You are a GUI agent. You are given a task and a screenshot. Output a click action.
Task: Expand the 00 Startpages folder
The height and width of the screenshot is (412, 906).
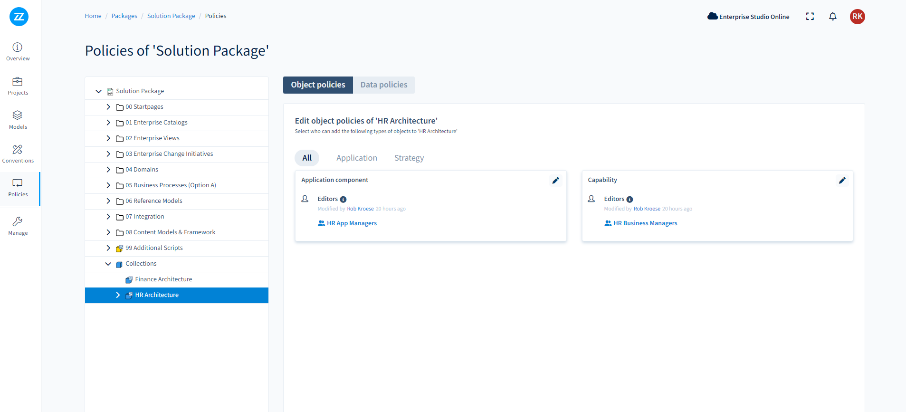108,107
